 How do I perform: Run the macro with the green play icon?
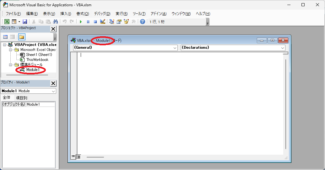81,22
